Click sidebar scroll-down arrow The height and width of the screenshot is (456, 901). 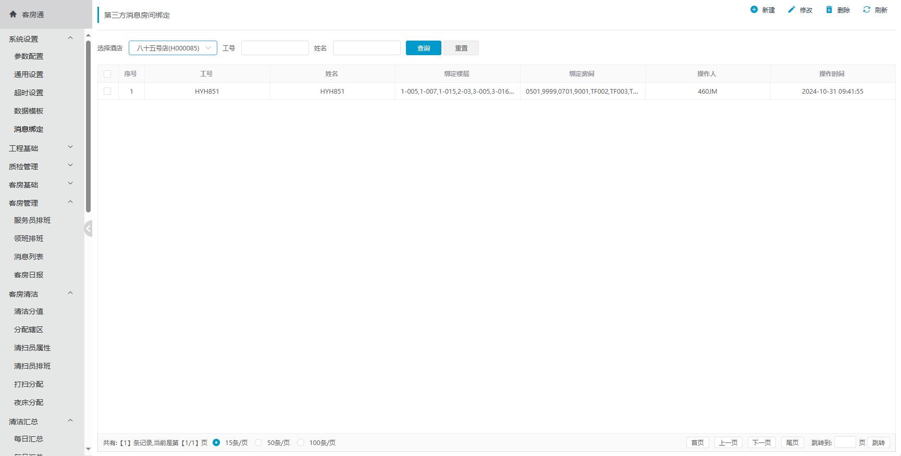click(88, 449)
